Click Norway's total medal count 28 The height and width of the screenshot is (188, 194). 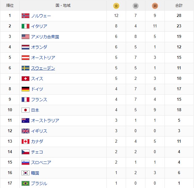pos(179,16)
